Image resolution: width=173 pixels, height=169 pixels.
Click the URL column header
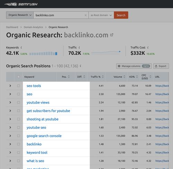[157, 77]
